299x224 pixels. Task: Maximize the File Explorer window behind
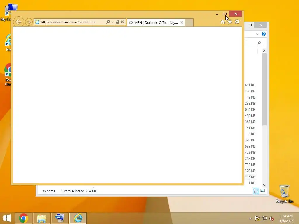pos(250,25)
